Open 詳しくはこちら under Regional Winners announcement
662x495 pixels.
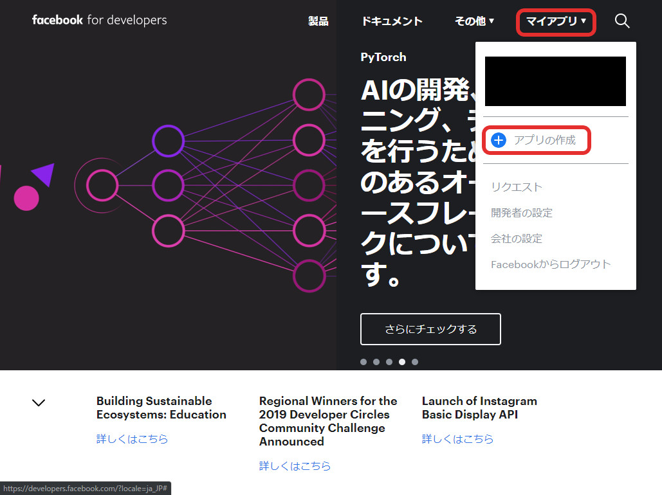(295, 465)
